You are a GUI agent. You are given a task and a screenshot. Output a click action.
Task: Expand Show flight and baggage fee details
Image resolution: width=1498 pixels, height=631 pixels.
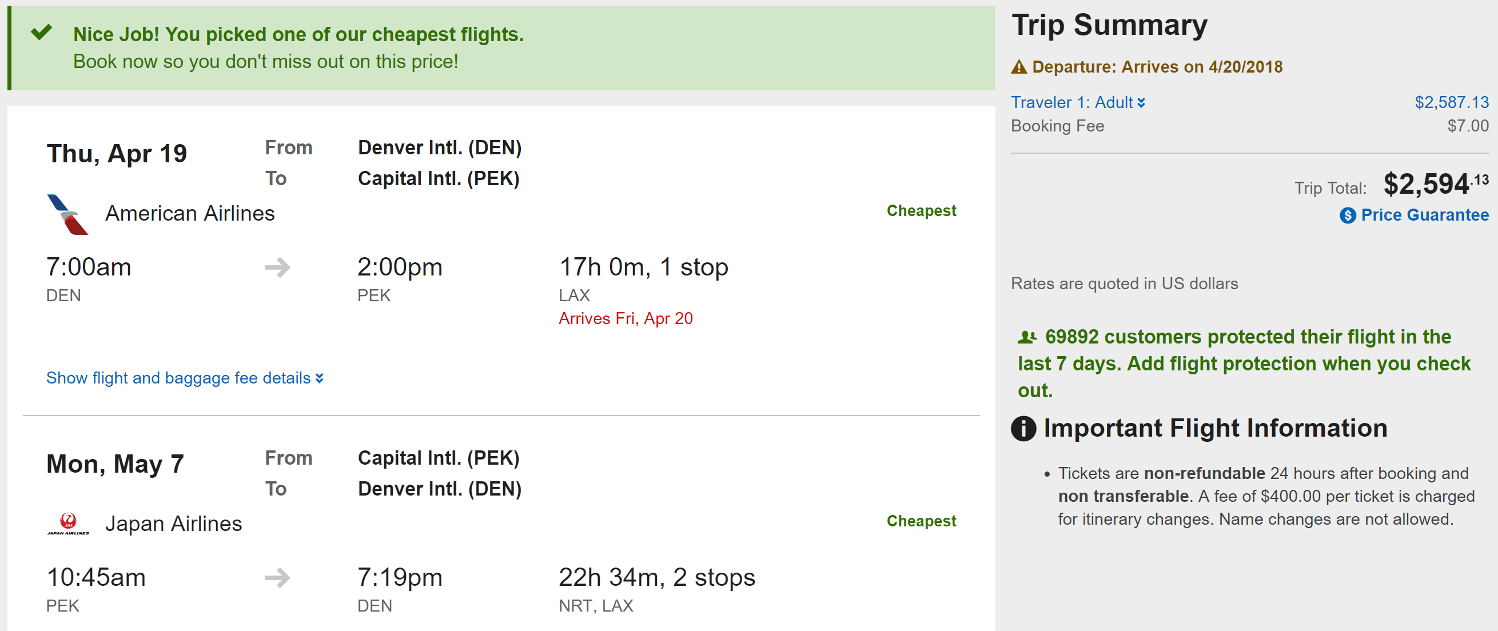(x=184, y=378)
